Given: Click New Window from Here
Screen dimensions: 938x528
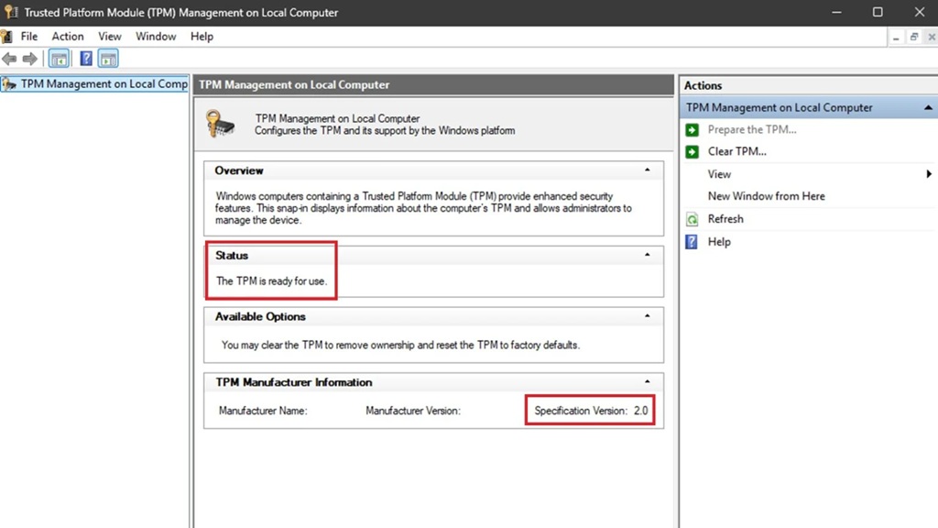Looking at the screenshot, I should click(766, 196).
